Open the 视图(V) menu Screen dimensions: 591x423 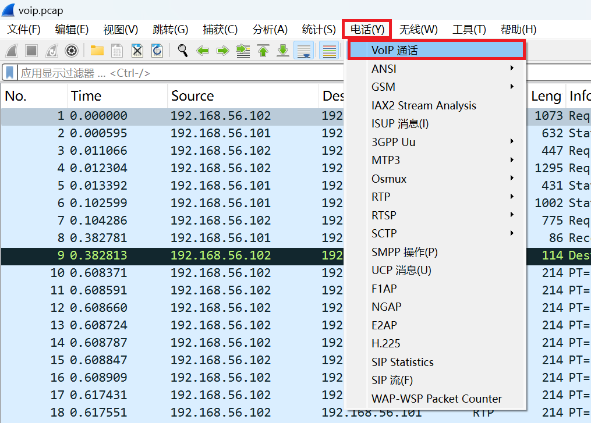[121, 29]
